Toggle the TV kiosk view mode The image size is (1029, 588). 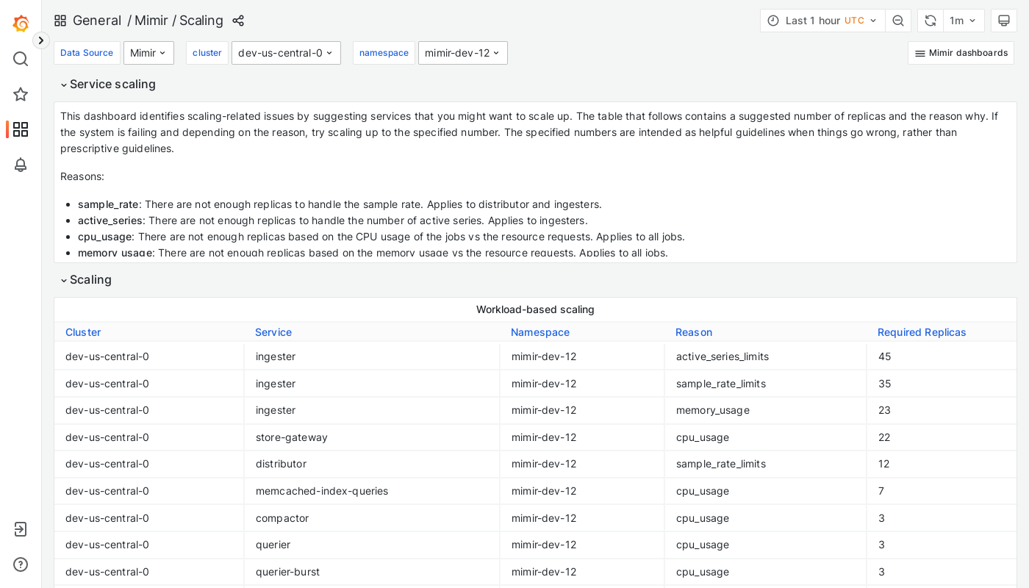(1004, 21)
